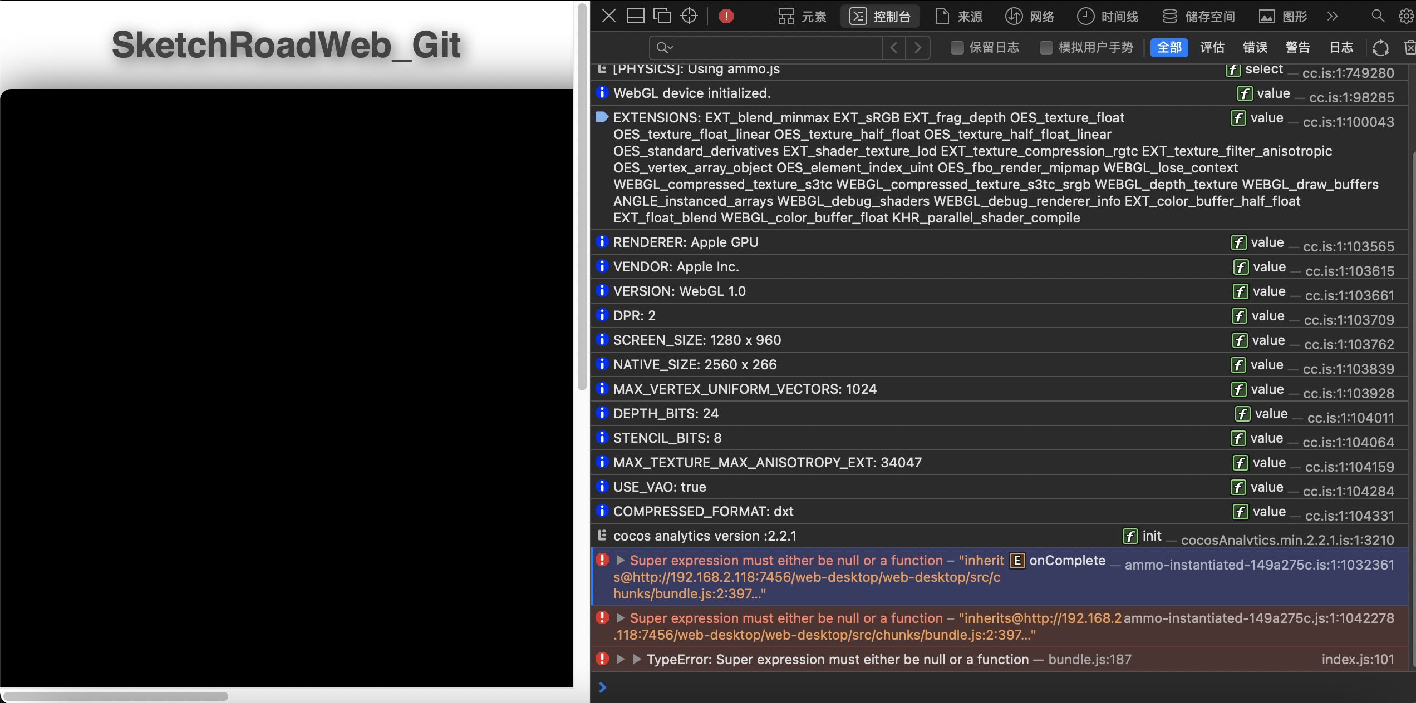Expand the first 'Super expression' error entry
Image resolution: width=1416 pixels, height=703 pixels.
pyautogui.click(x=621, y=560)
